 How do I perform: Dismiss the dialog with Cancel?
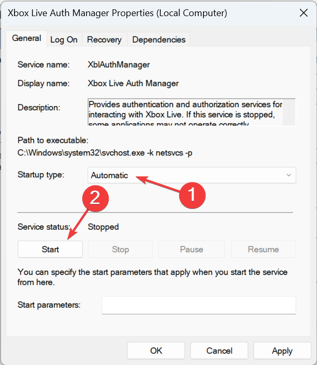(x=219, y=350)
